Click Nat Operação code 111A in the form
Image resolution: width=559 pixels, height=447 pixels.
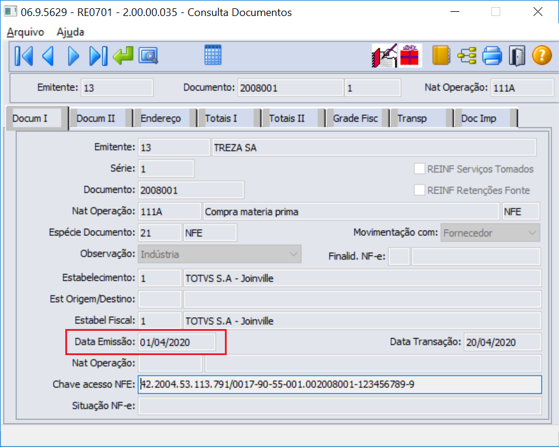170,211
